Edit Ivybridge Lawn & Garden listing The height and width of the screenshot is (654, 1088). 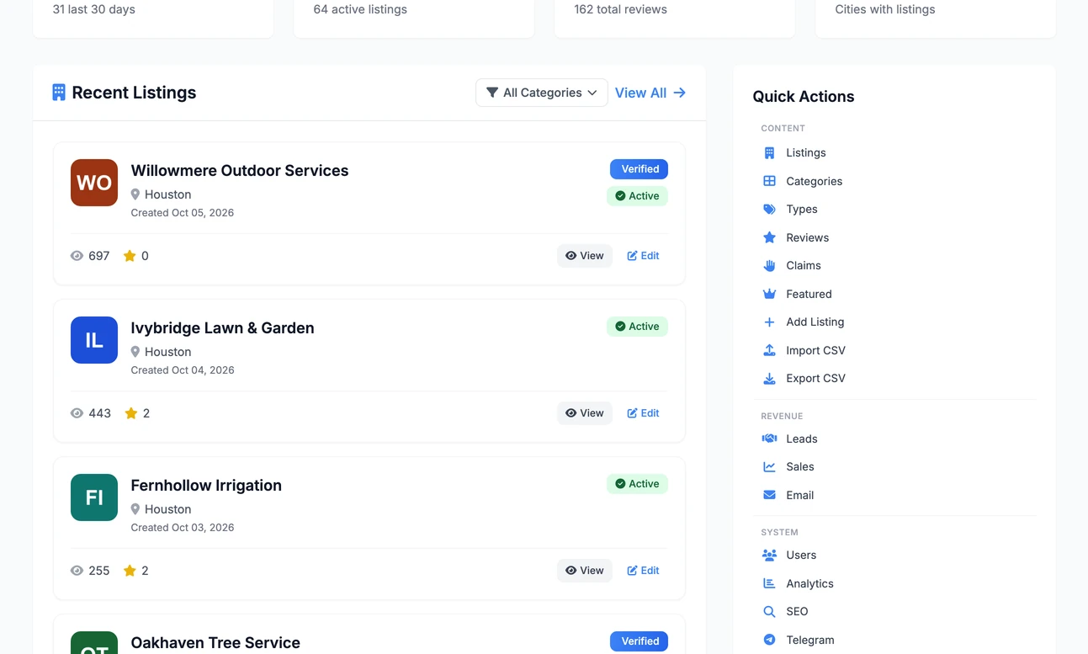[643, 413]
